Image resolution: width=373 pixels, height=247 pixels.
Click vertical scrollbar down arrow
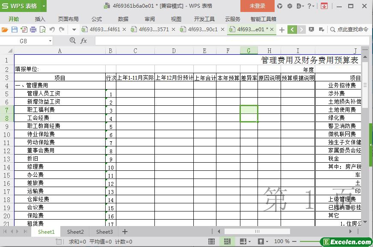coord(365,222)
